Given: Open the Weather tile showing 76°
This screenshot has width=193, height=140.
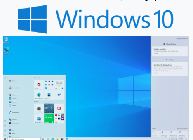Looking at the screenshot, I should [49, 108].
